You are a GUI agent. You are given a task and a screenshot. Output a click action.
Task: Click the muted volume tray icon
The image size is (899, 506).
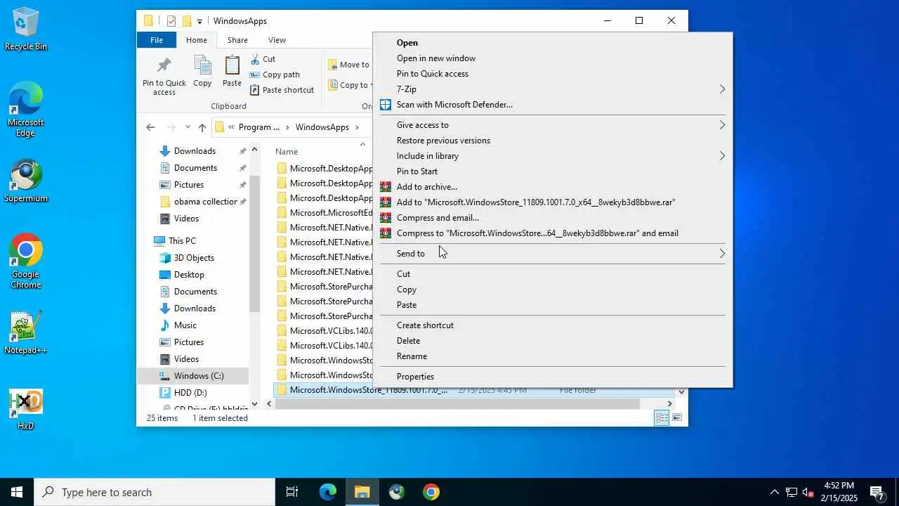click(808, 493)
